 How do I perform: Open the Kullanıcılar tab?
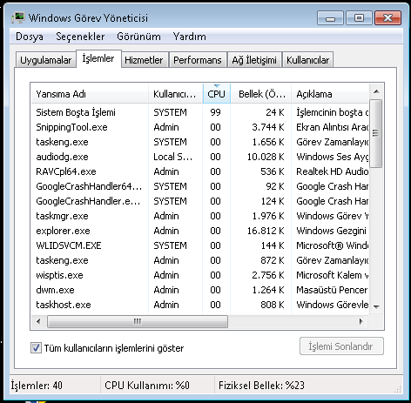[307, 60]
